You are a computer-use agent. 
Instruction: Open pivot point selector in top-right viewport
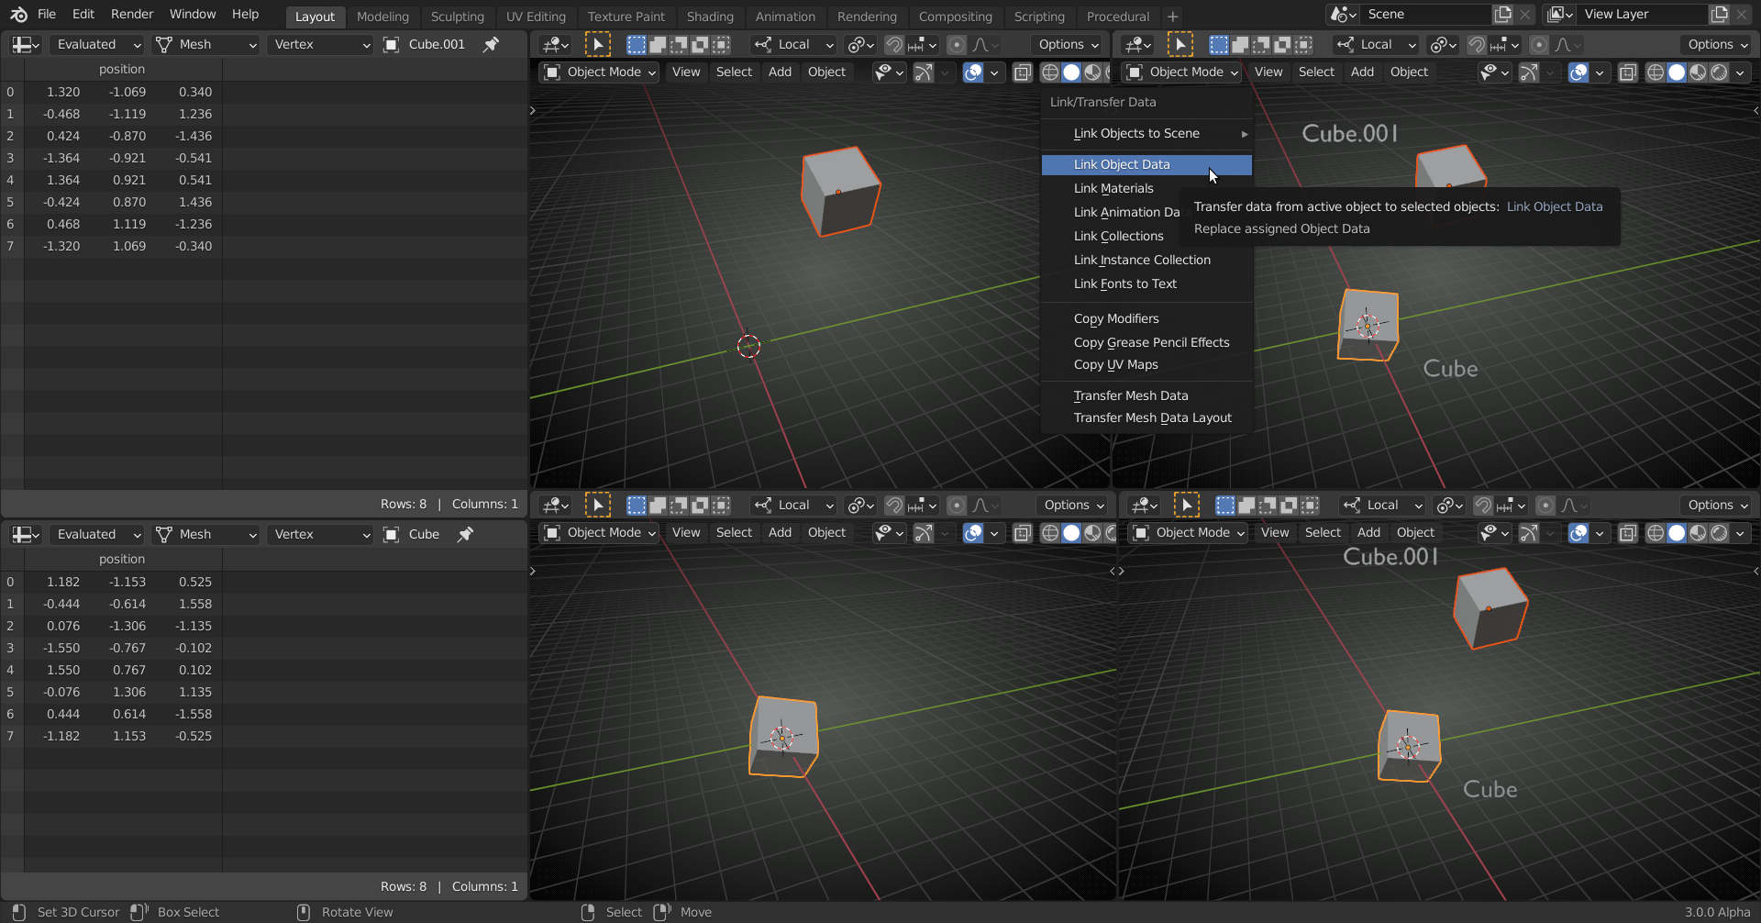[x=1443, y=44]
